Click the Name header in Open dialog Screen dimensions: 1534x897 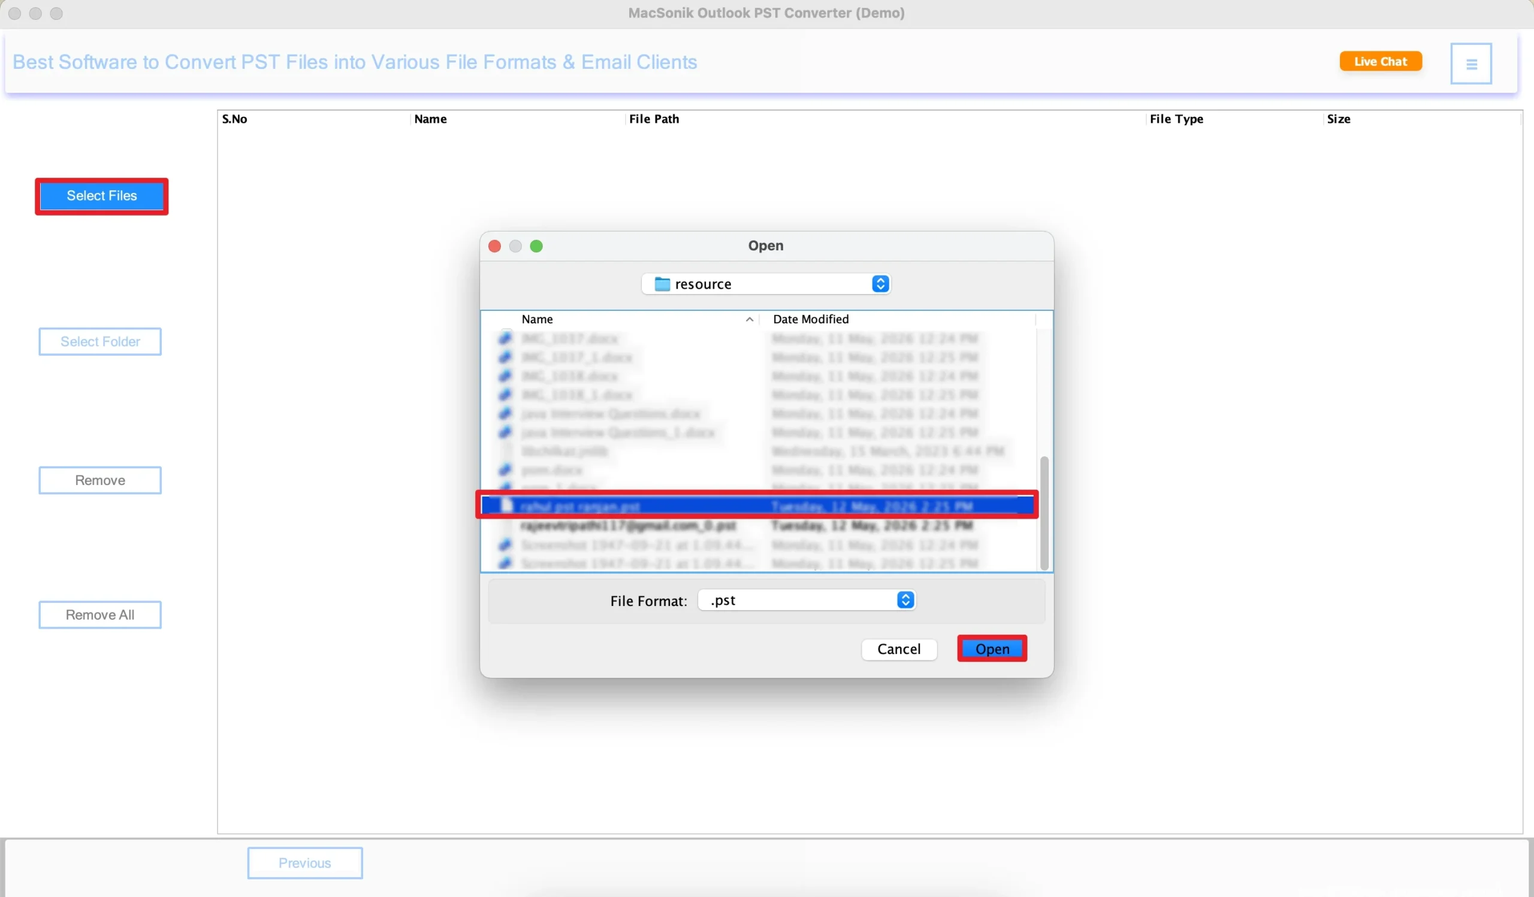coord(537,319)
